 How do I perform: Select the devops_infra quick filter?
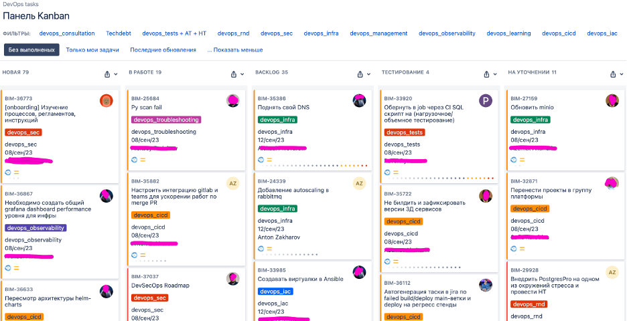321,33
